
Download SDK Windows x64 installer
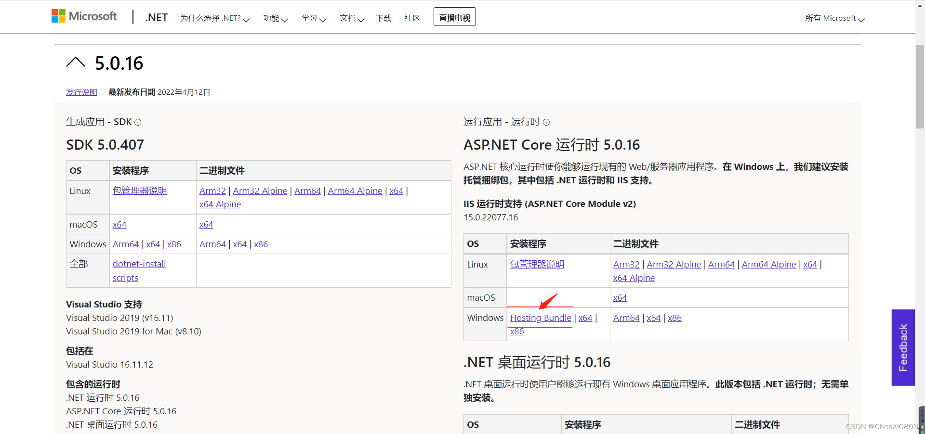coord(153,244)
